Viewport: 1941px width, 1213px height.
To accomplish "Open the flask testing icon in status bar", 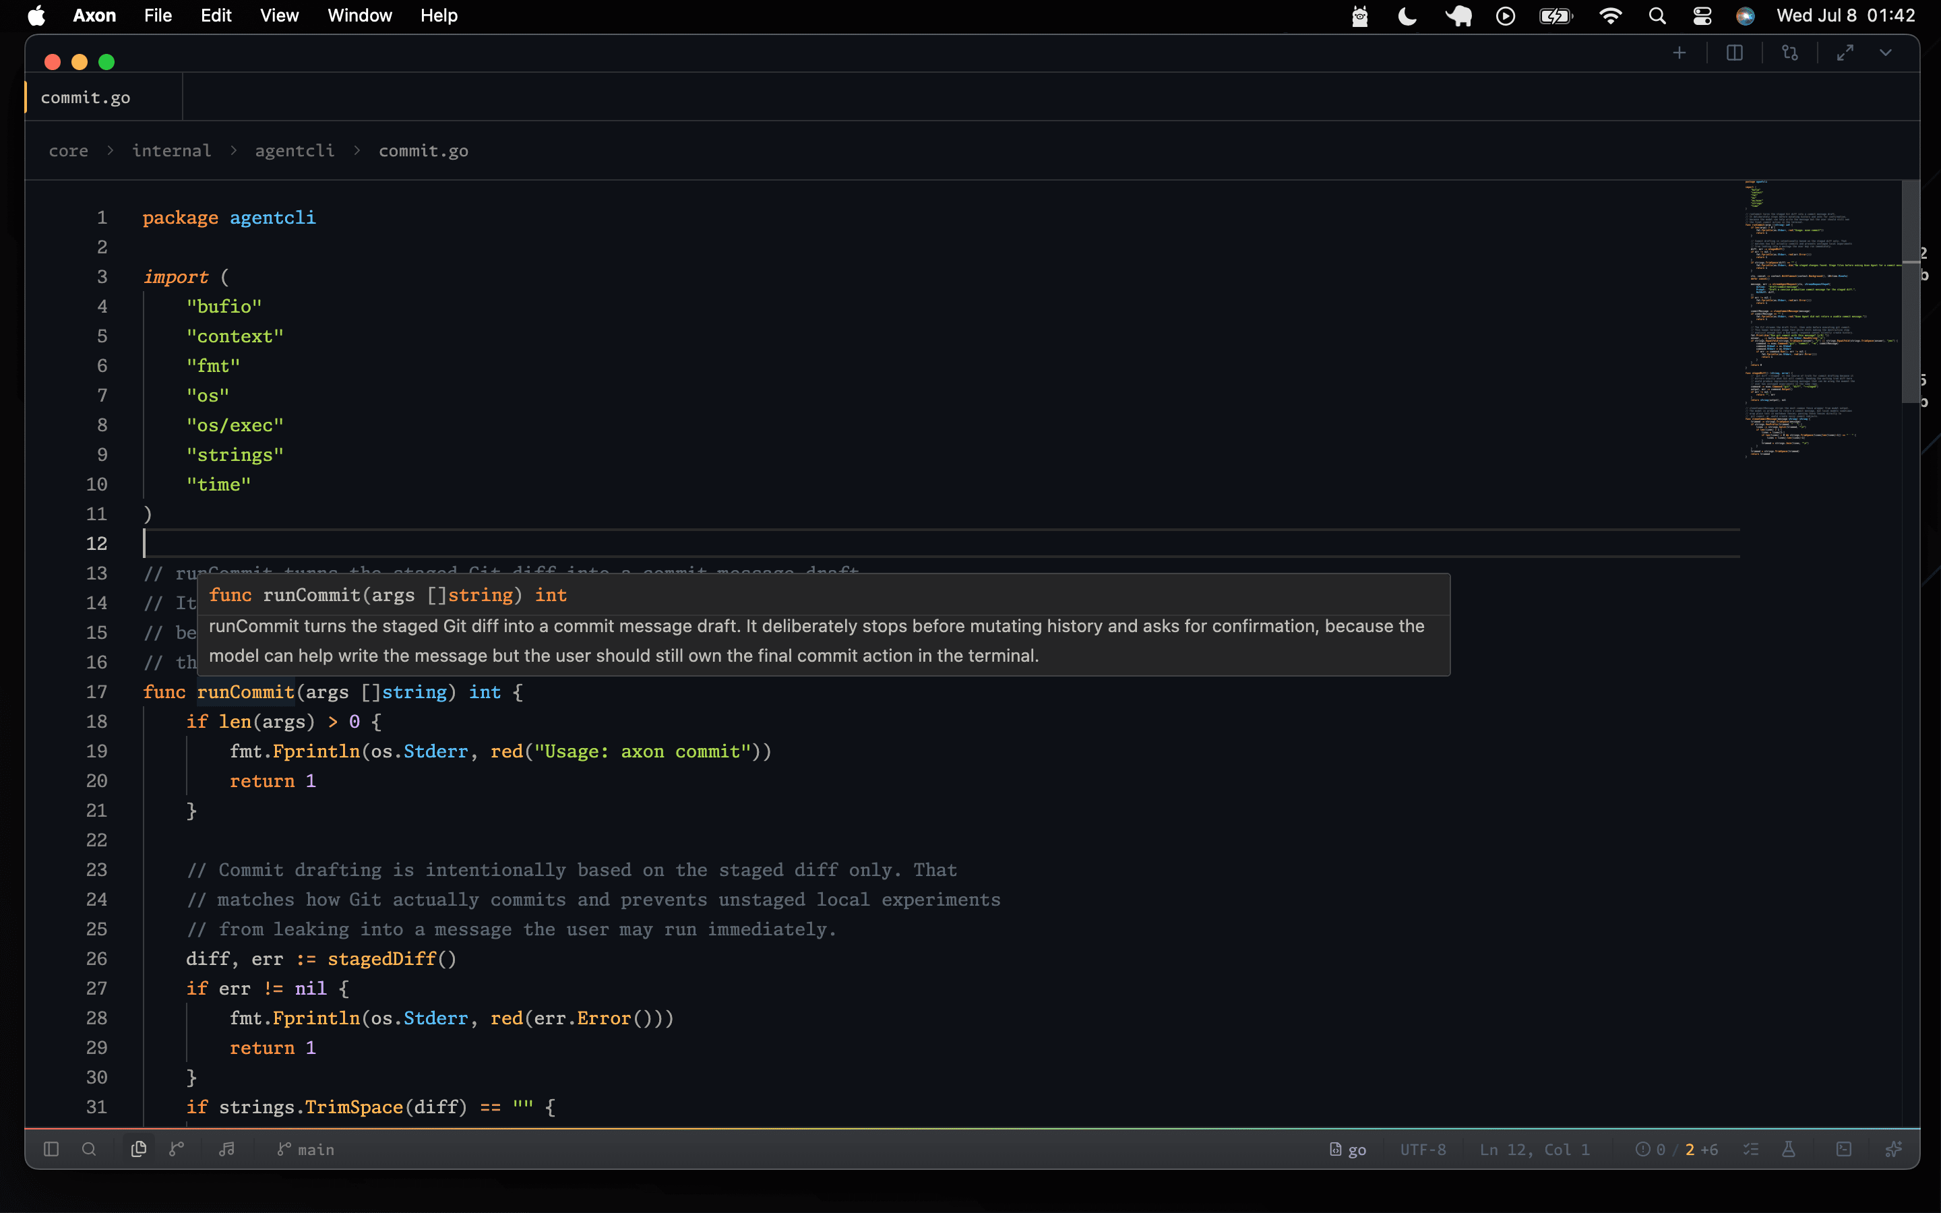I will pyautogui.click(x=1789, y=1149).
